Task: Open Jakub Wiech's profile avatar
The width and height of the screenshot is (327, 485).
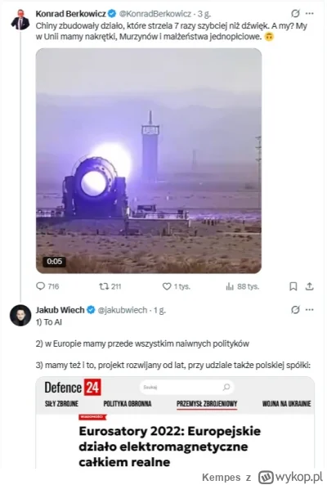Action: click(x=20, y=315)
